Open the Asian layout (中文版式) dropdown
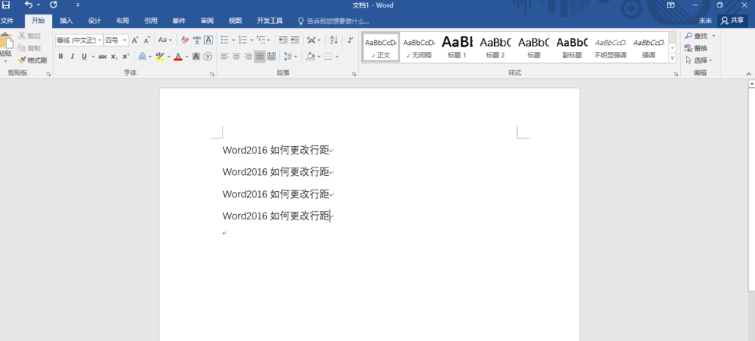The image size is (755, 341). click(314, 40)
